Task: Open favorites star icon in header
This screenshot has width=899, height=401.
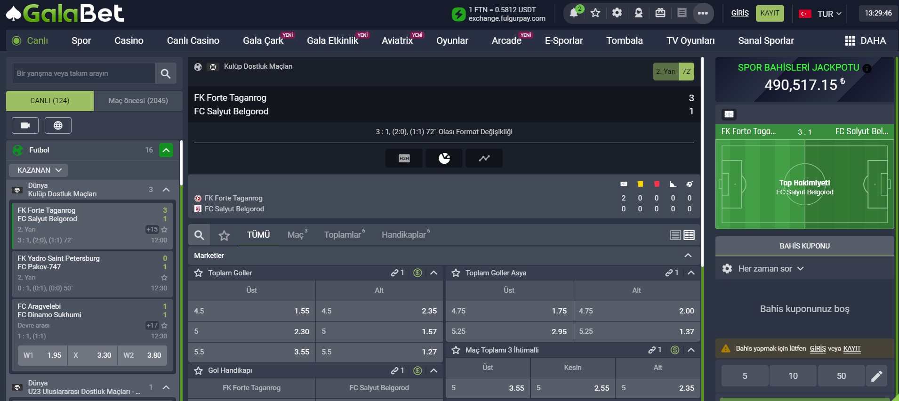Action: 595,13
